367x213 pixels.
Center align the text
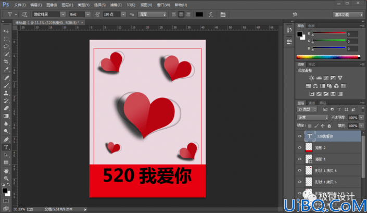coord(181,15)
